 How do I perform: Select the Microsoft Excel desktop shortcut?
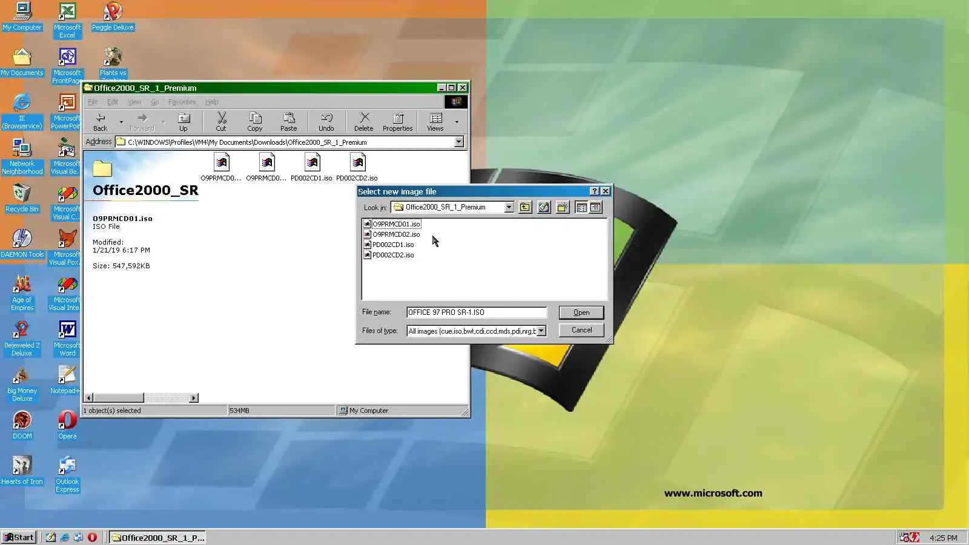67,20
